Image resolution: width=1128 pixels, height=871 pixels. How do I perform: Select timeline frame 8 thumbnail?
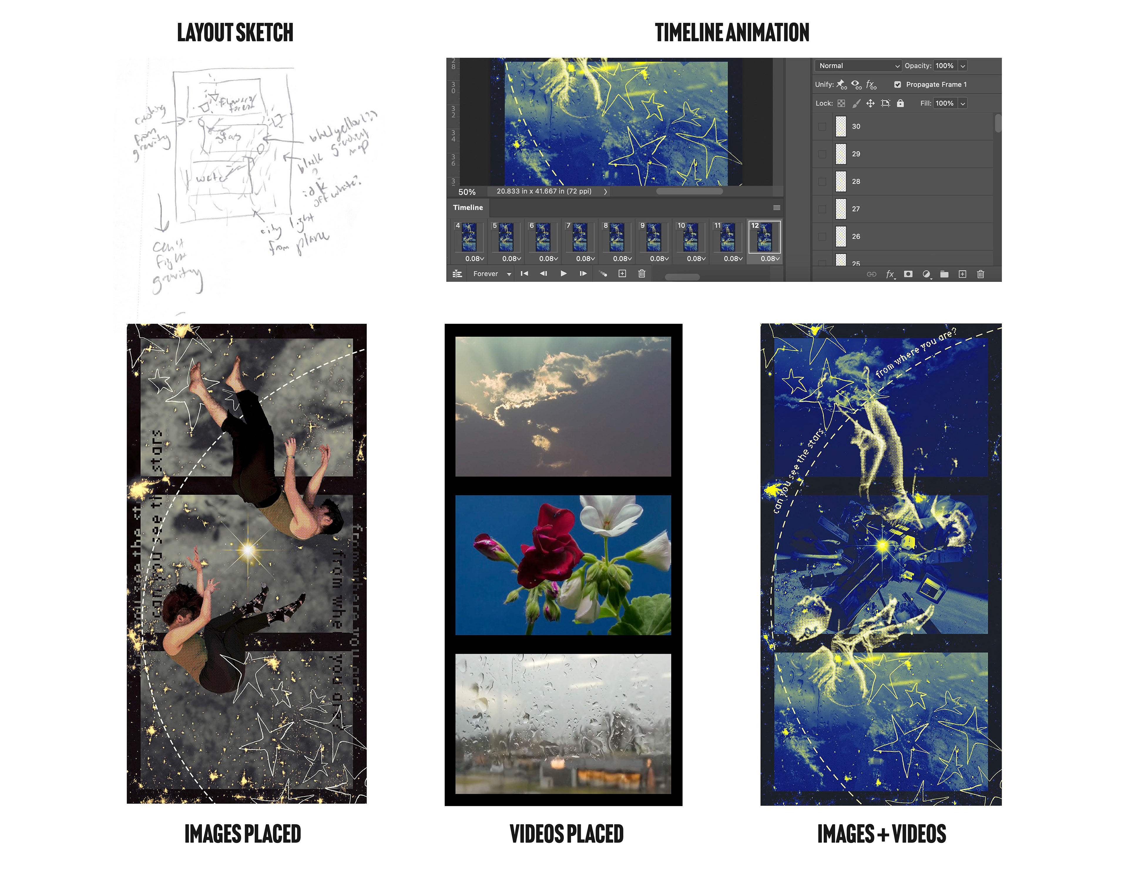point(617,237)
